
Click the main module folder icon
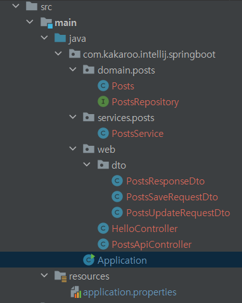pos(46,23)
